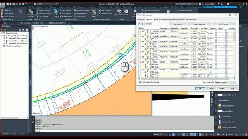This screenshot has height=139, width=248.
Task: Toggle checkbox for Full Section region at 12+66.60
Action: tap(151, 64)
